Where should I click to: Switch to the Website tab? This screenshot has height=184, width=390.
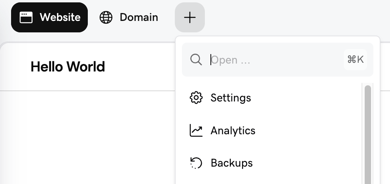(49, 17)
